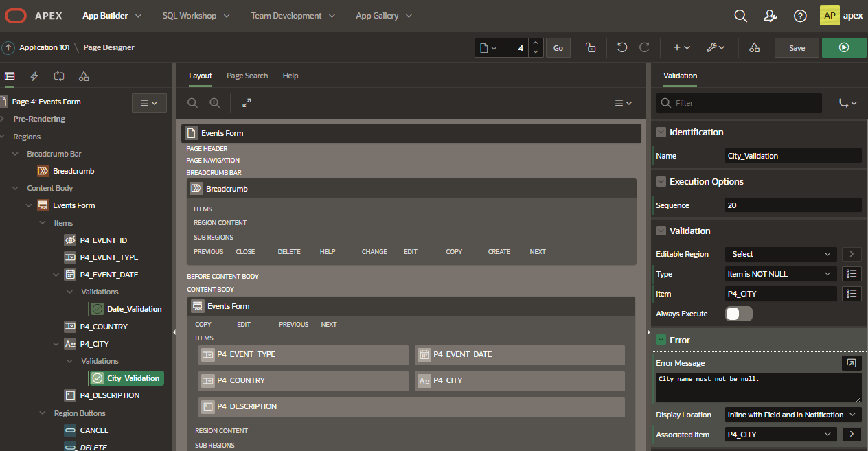Open the Display Location dropdown
This screenshot has width=868, height=451.
(x=793, y=415)
